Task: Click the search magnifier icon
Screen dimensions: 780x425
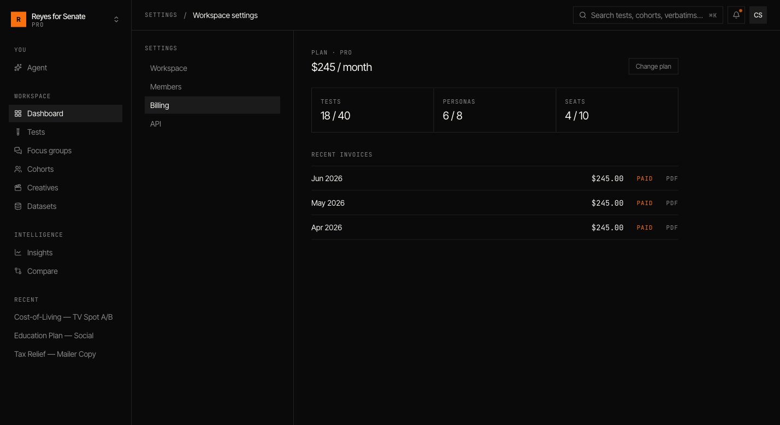Action: pyautogui.click(x=583, y=15)
